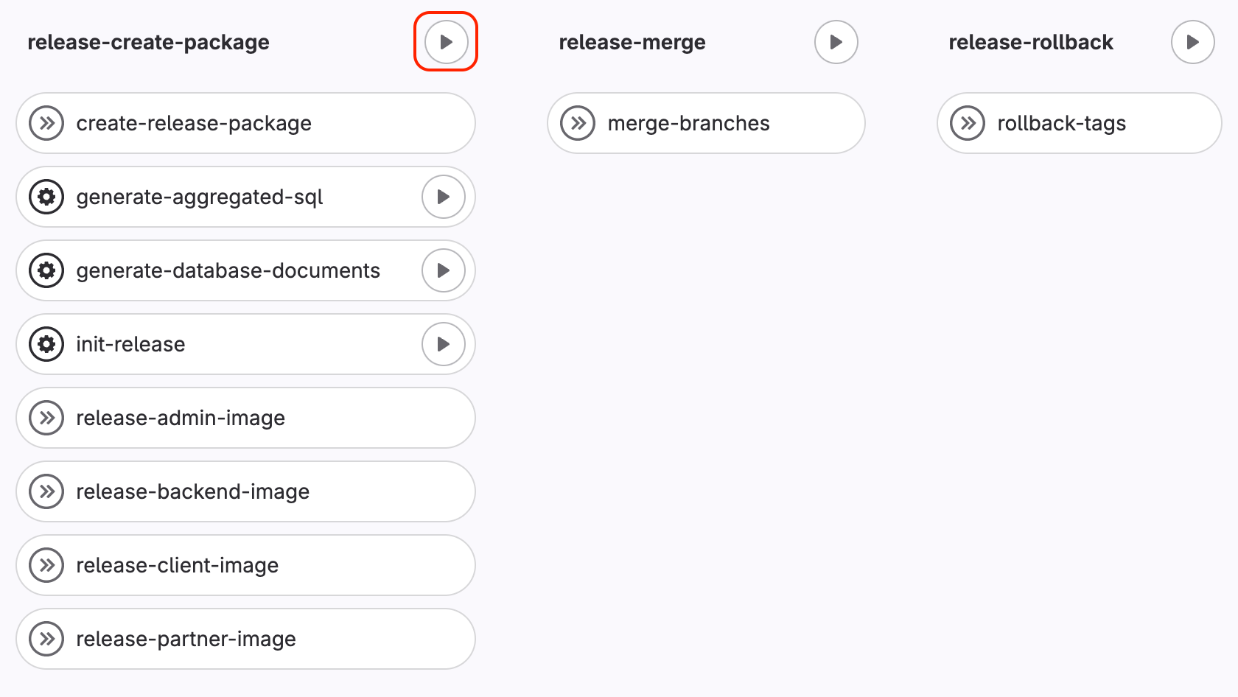
Task: Click the double-chevron icon on create-release-package
Action: coord(46,123)
